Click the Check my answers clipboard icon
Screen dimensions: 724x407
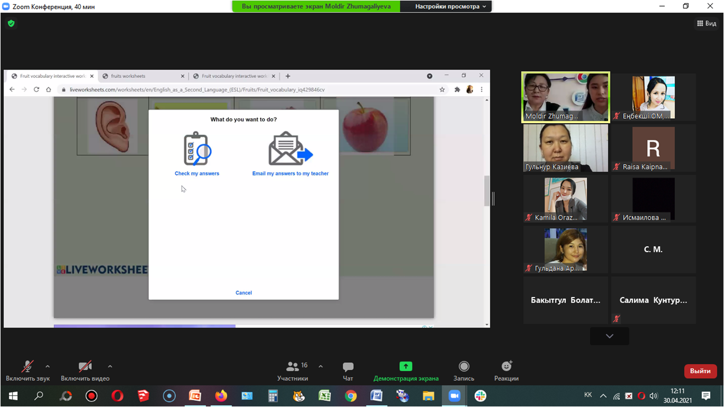tap(197, 148)
